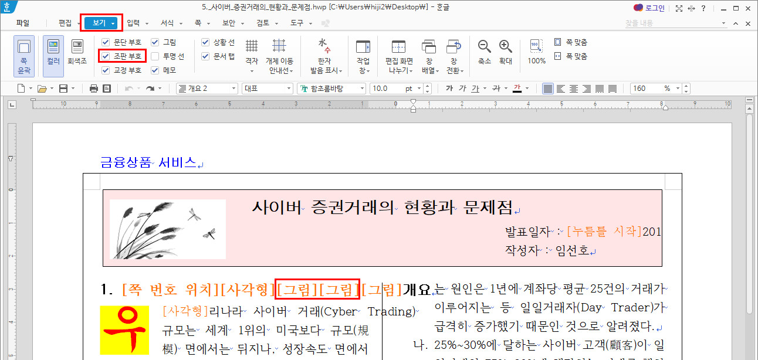
Task: Open the 쪽 menu
Action: [198, 23]
